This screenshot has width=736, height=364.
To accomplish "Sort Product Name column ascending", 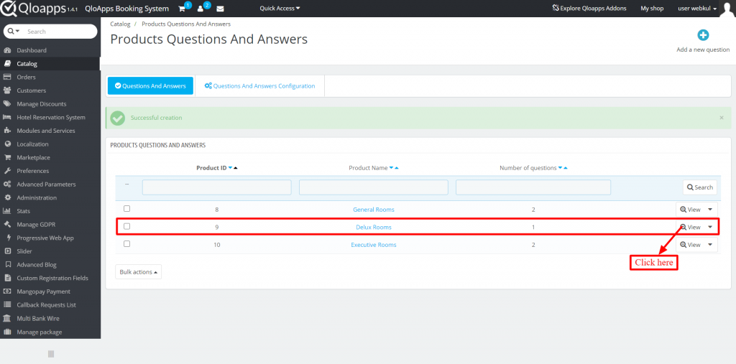I will (397, 169).
